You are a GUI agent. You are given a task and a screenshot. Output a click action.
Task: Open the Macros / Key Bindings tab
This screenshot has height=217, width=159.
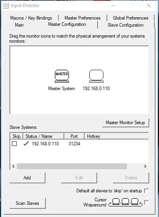coord(31,18)
